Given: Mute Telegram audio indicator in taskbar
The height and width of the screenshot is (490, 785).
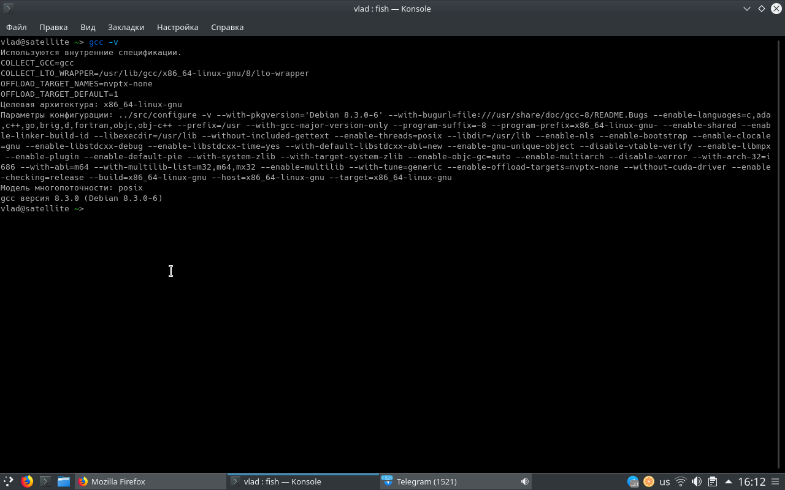Looking at the screenshot, I should click(524, 481).
